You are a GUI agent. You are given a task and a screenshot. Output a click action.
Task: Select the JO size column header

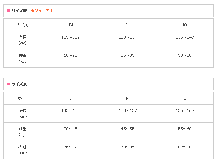pos(185,25)
